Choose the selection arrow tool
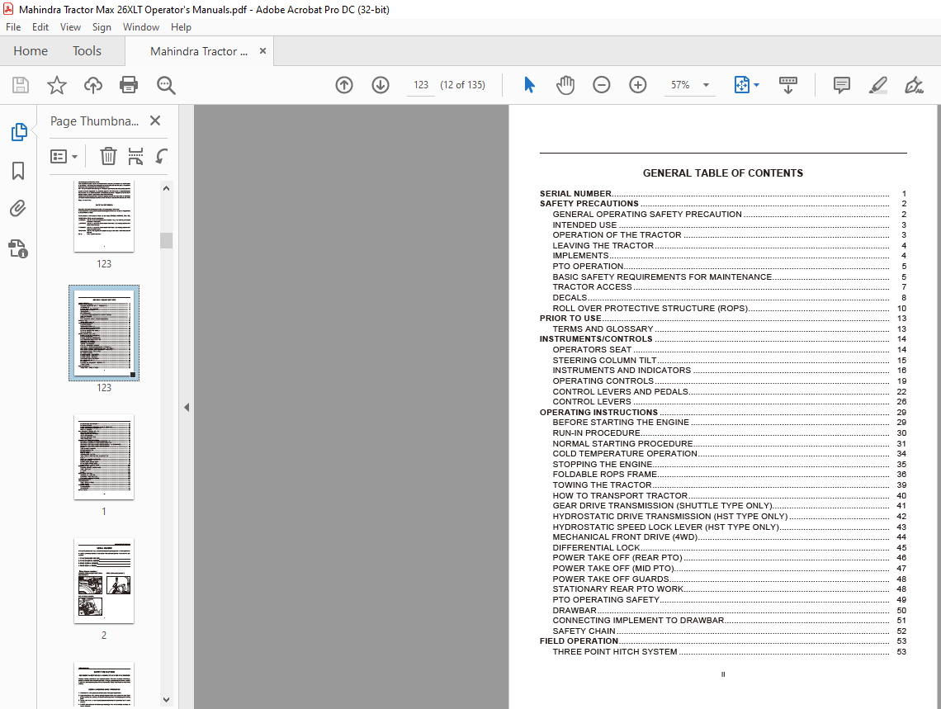Viewport: 941px width, 709px height. (x=529, y=85)
